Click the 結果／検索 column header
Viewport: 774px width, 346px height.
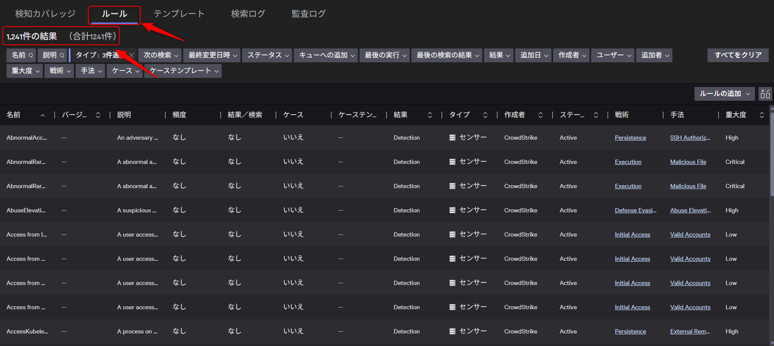[245, 115]
